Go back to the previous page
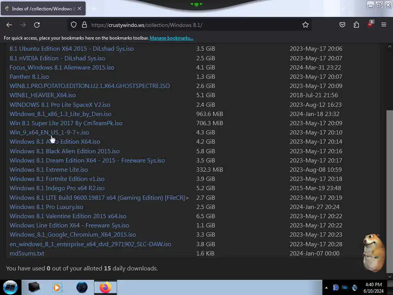The image size is (393, 295). click(9, 25)
